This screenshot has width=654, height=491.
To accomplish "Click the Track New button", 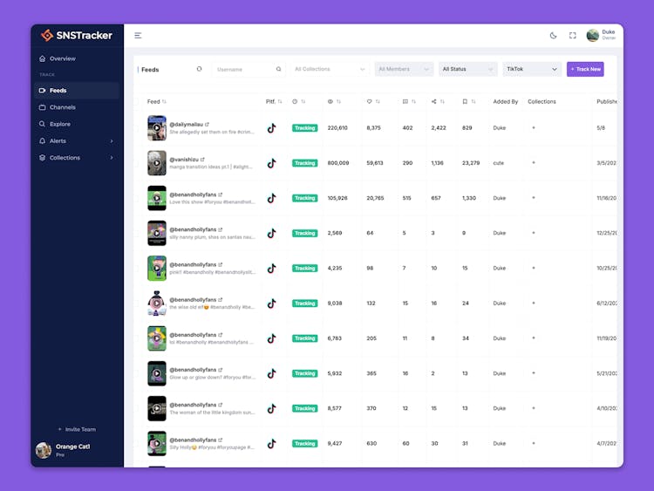I will tap(585, 69).
